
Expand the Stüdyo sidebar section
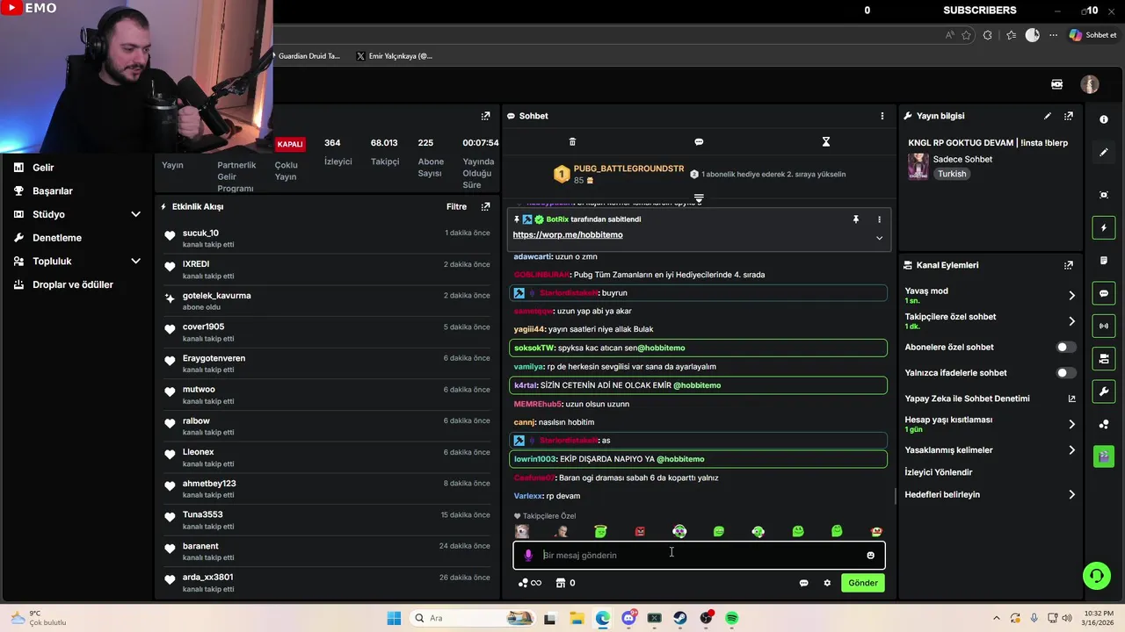tap(135, 214)
